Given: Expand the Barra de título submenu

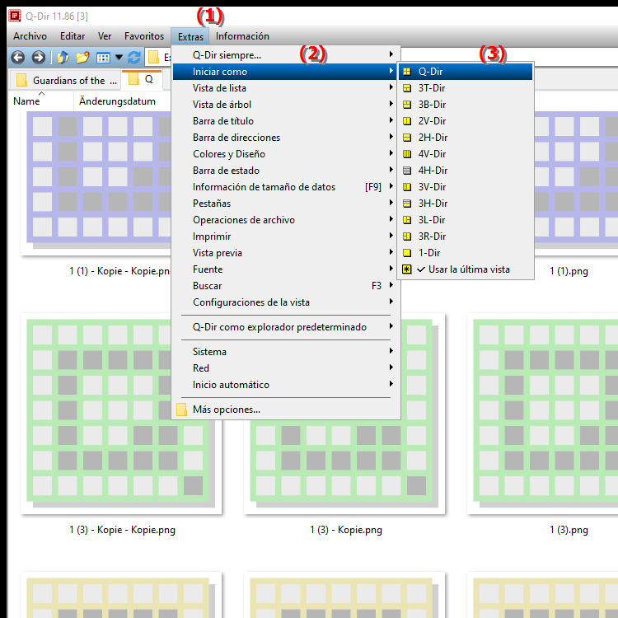Looking at the screenshot, I should (x=391, y=120).
